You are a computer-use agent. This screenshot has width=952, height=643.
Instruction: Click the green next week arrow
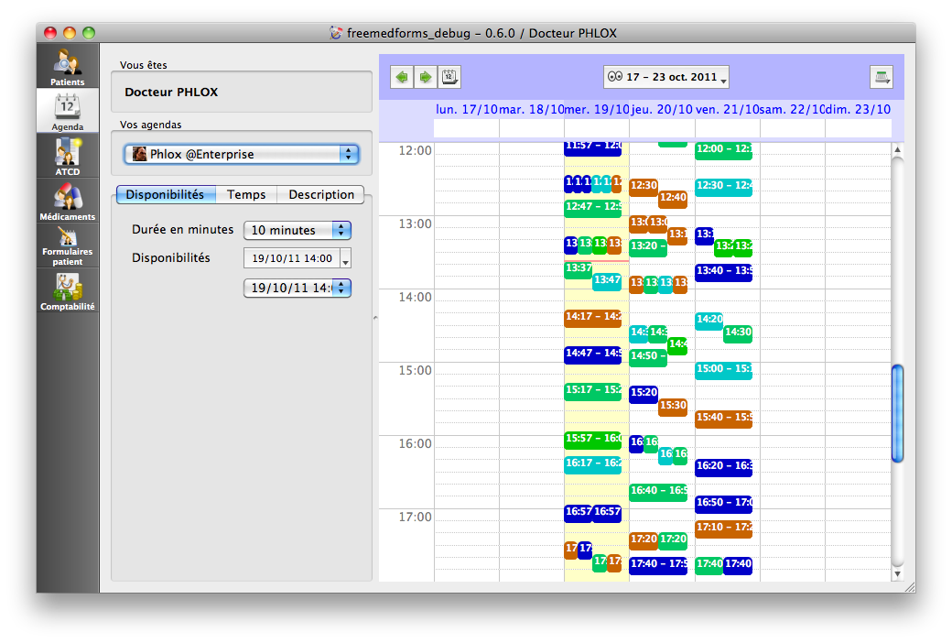425,78
